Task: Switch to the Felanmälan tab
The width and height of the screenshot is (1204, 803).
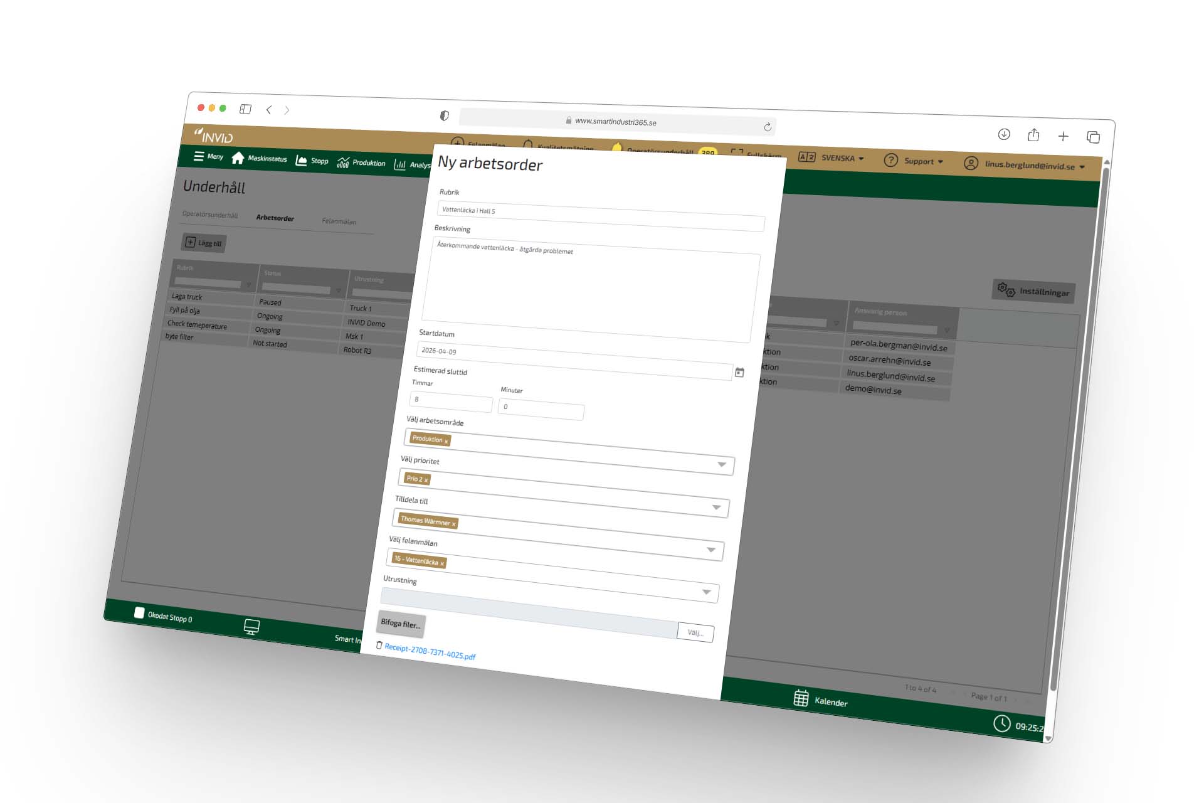Action: click(339, 221)
